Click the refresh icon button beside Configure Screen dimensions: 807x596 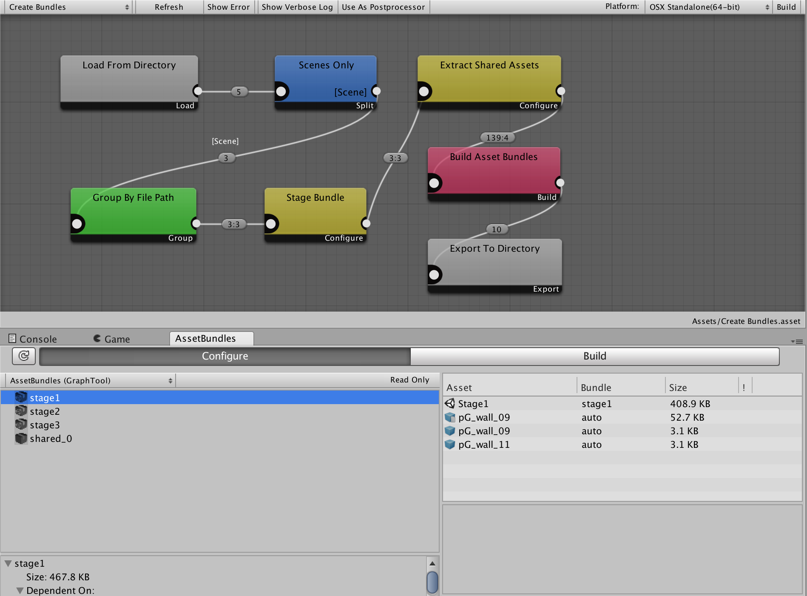click(x=24, y=356)
